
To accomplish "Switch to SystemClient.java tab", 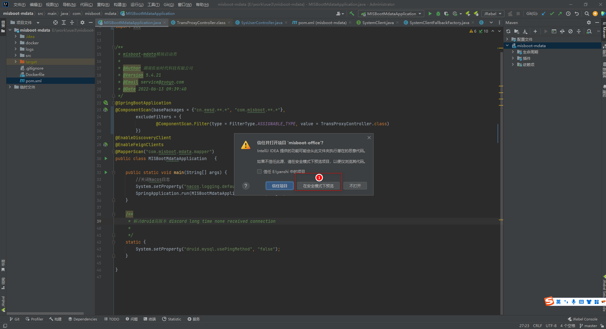I will pos(378,22).
